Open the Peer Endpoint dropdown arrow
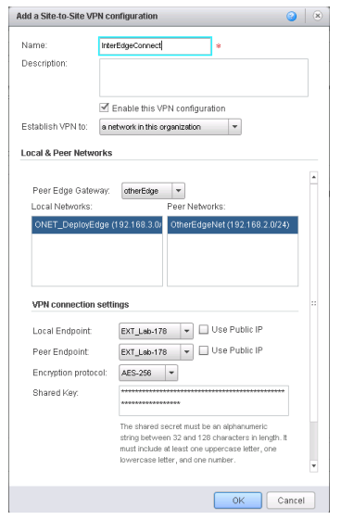341x520 pixels. point(186,352)
